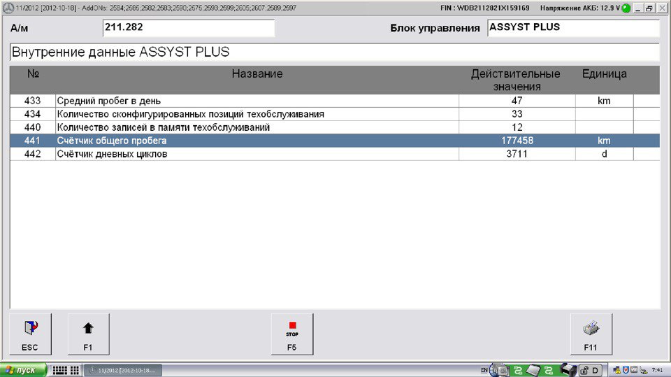
Task: Click the Напряжение АКБ 12.9 V text
Action: click(x=580, y=8)
